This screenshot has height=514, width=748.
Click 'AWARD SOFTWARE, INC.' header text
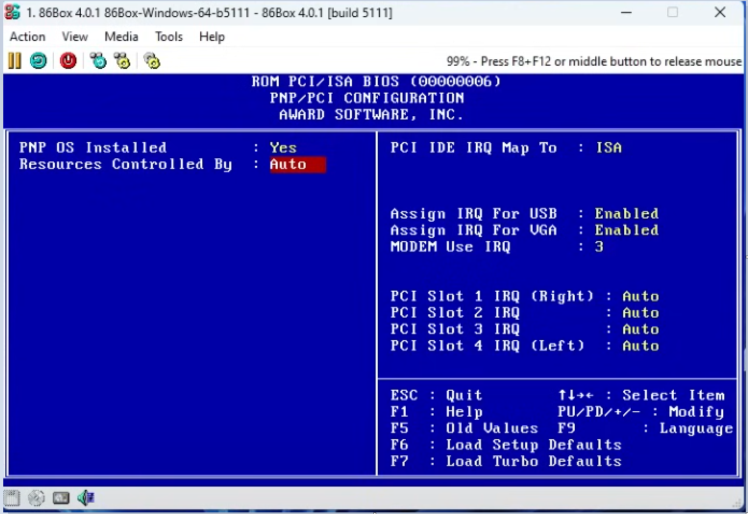[x=371, y=115]
